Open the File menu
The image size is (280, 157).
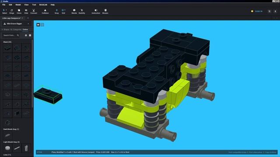tap(4, 5)
